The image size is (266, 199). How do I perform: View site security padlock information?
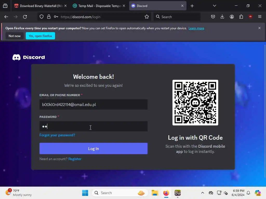pyautogui.click(x=49, y=17)
